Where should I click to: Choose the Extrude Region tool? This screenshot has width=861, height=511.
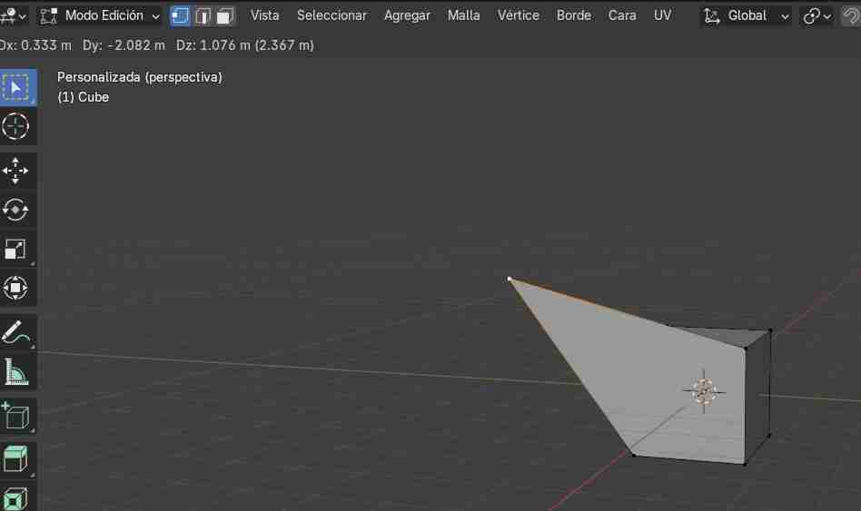coord(15,459)
